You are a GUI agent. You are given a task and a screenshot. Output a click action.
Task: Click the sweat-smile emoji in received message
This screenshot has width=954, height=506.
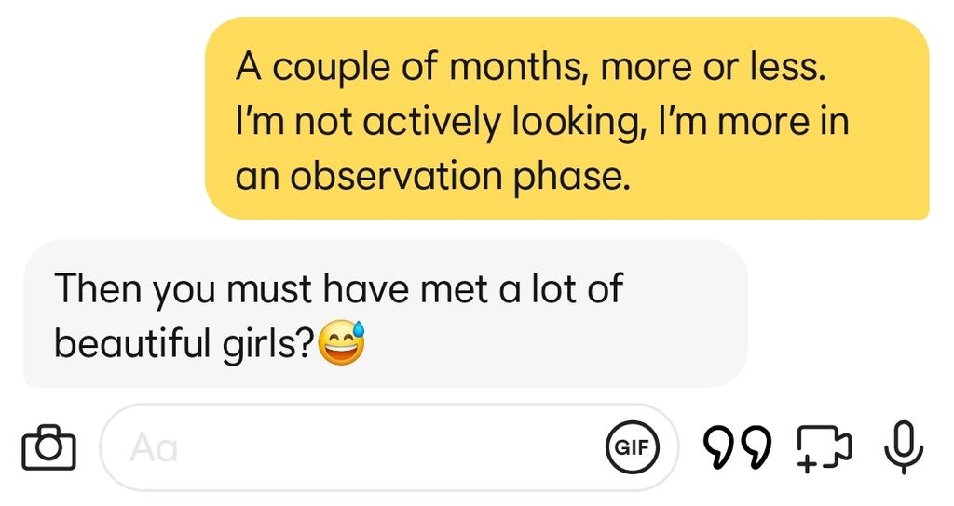342,344
